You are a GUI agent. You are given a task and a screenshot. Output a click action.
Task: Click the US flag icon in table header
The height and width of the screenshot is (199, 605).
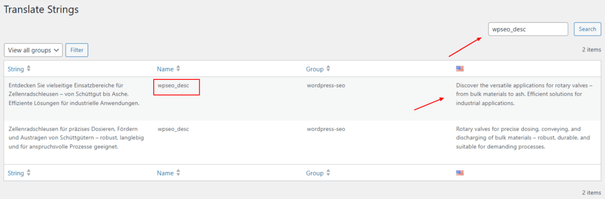click(459, 69)
